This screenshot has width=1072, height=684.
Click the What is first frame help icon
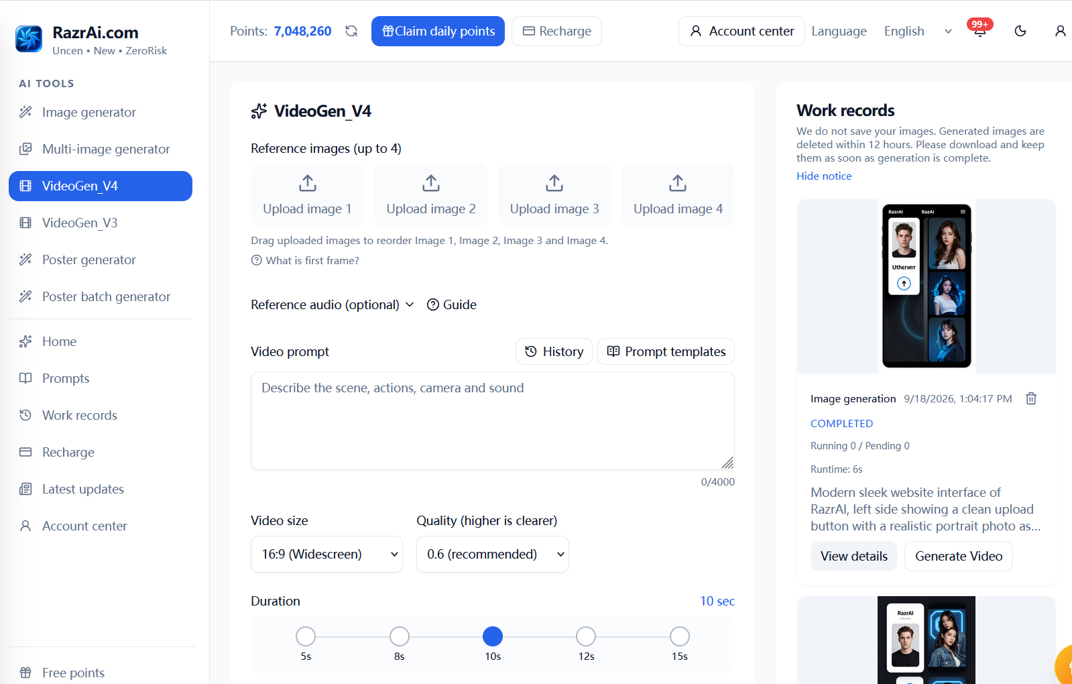coord(256,260)
